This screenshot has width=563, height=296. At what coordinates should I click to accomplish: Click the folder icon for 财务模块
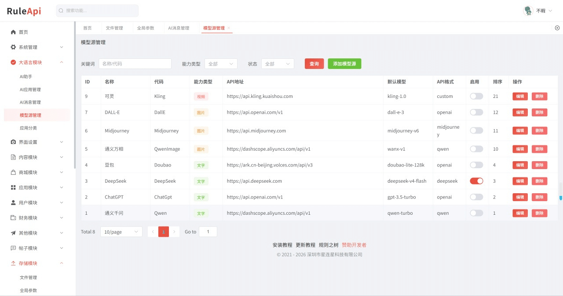click(x=13, y=218)
